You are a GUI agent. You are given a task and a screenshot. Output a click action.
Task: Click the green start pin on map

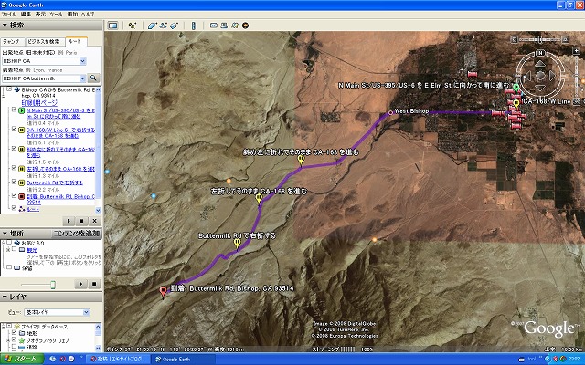516,88
